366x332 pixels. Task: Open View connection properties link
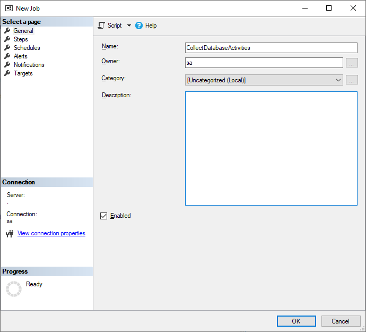[51, 233]
